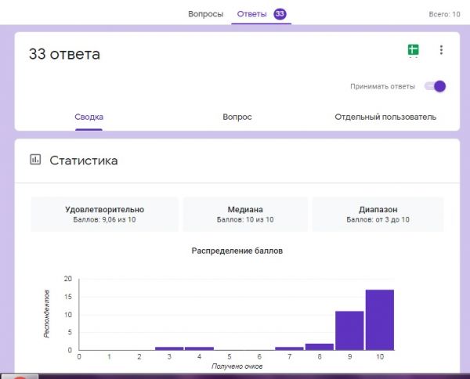Image resolution: width=470 pixels, height=379 pixels.
Task: Switch to the Вопросы tab
Action: tap(206, 14)
